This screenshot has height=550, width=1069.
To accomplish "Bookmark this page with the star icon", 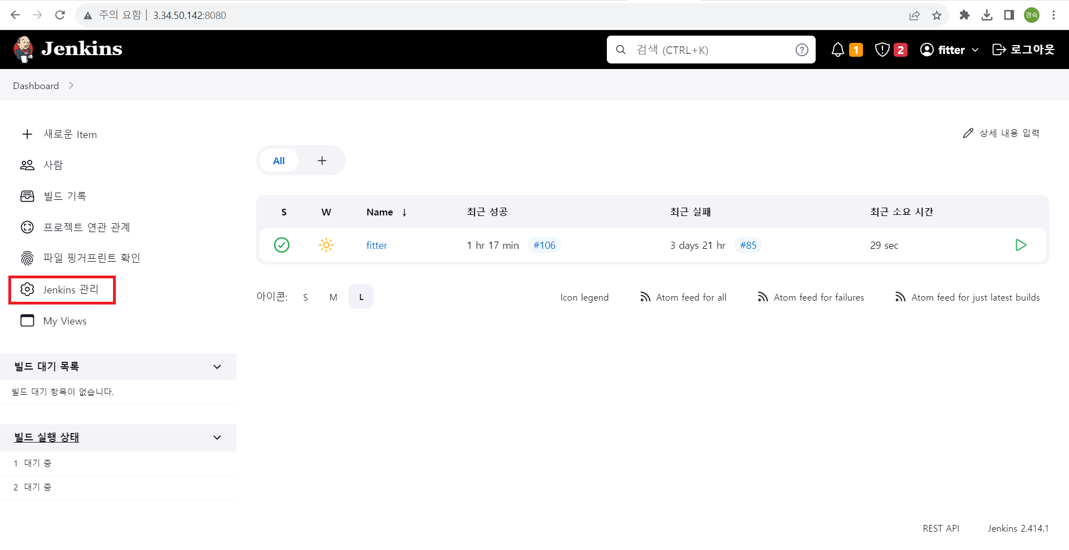I will 936,15.
